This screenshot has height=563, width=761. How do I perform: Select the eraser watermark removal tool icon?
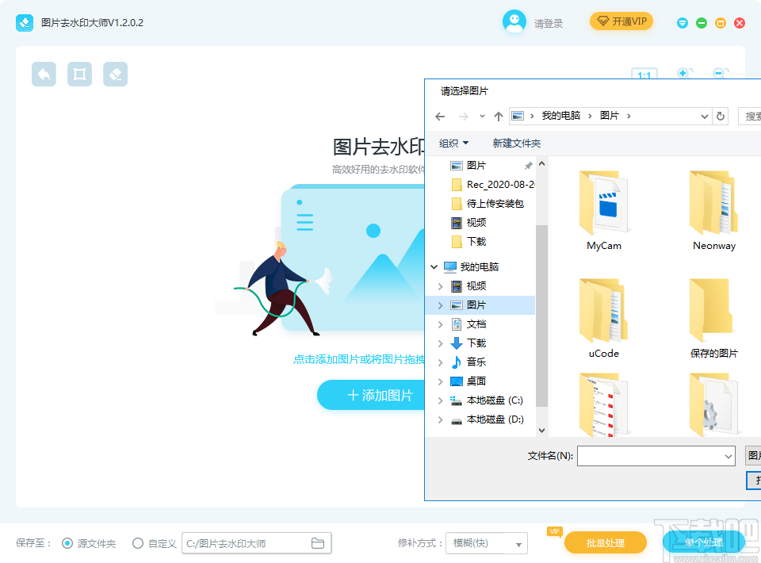point(115,74)
